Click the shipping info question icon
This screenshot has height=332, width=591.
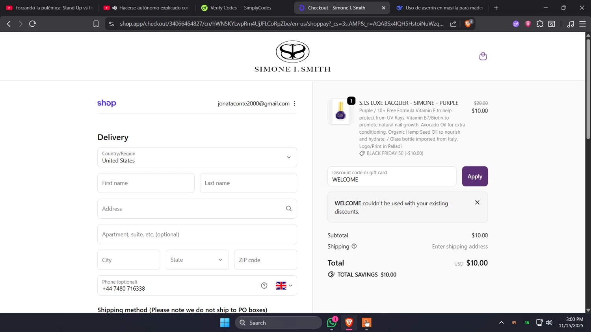point(354,246)
